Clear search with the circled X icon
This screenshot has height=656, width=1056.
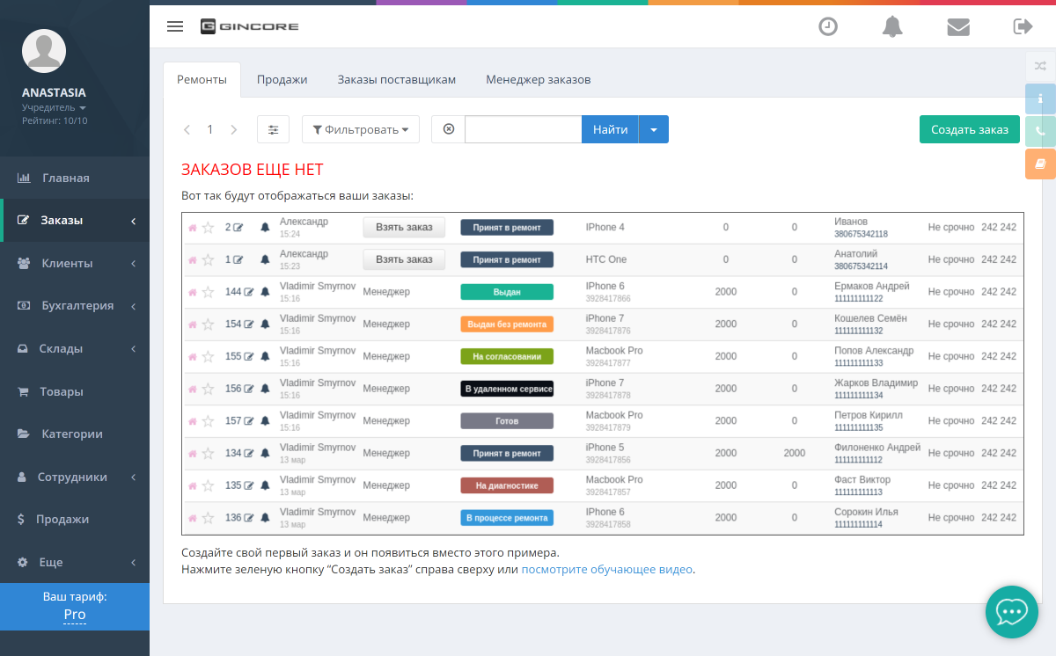(449, 129)
